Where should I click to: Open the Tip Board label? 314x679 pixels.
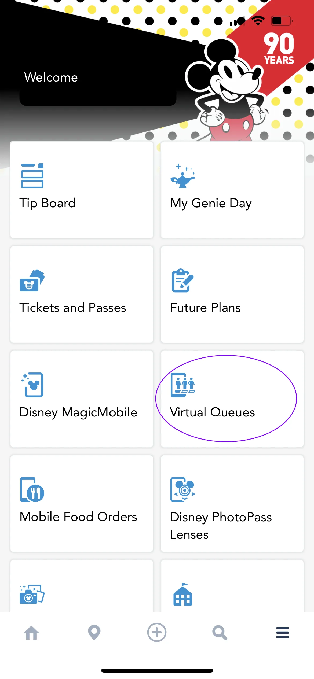pyautogui.click(x=48, y=203)
